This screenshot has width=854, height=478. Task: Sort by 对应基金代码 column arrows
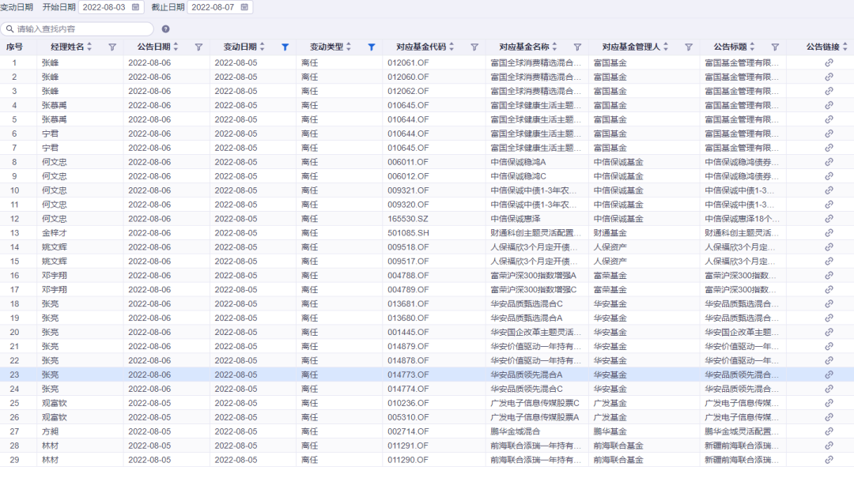click(452, 47)
